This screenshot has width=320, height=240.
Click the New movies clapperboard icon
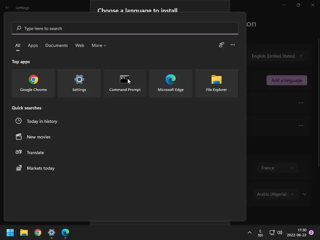(x=18, y=137)
